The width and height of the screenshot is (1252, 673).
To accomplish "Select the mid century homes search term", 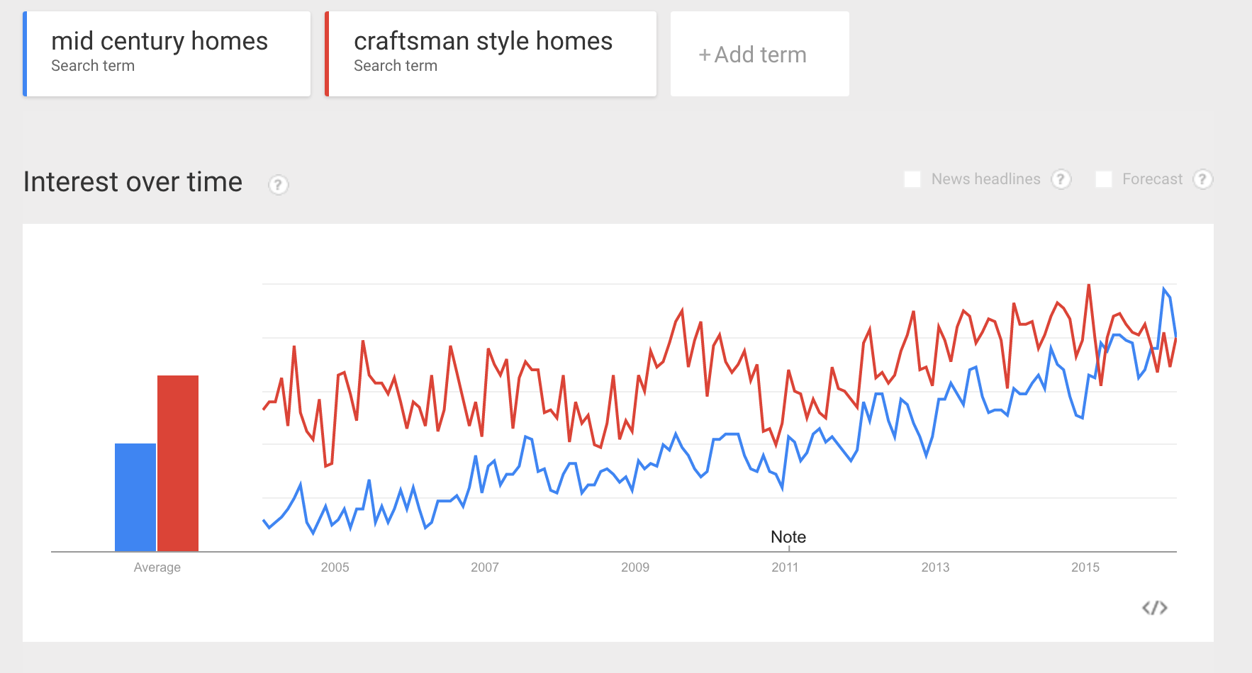I will [167, 54].
